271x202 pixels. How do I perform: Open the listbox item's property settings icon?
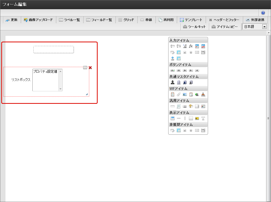(85, 67)
